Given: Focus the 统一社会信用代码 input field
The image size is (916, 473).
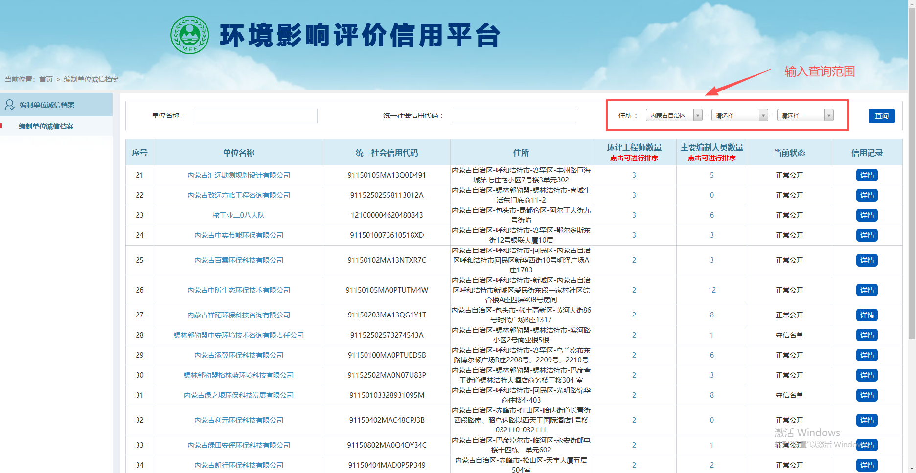Looking at the screenshot, I should coord(514,116).
